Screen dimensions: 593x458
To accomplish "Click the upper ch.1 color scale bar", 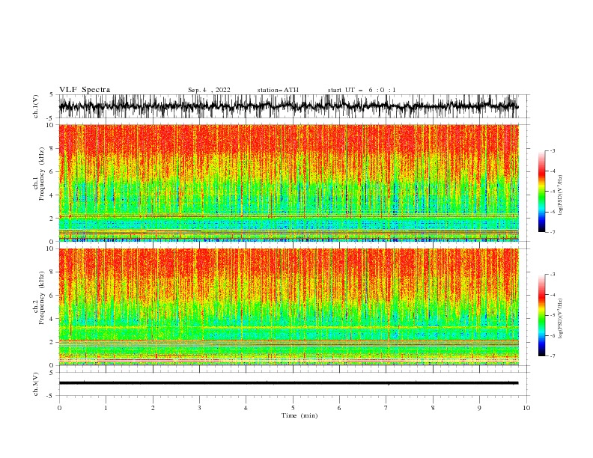I will coord(542,192).
